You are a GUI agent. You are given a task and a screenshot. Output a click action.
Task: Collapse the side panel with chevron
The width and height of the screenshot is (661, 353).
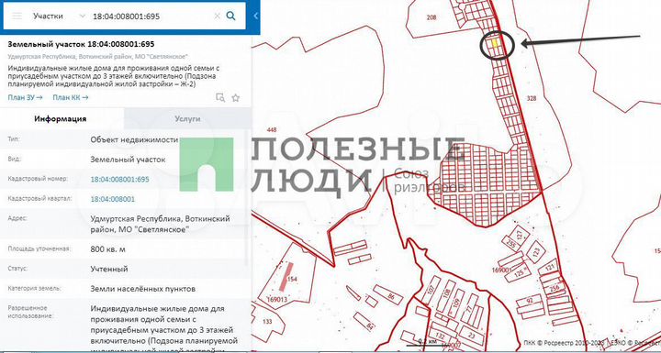click(255, 16)
